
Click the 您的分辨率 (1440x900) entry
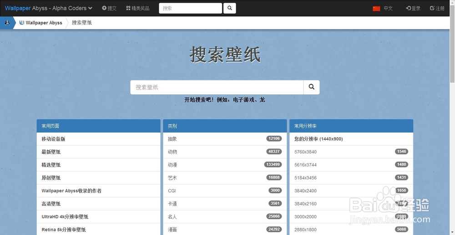(x=351, y=139)
